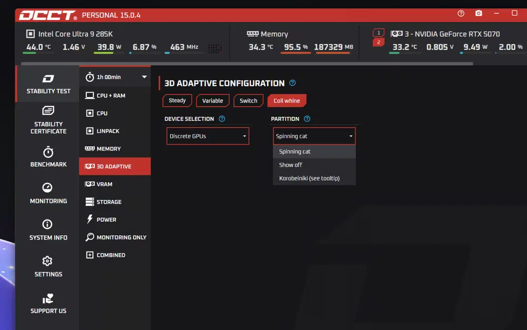Open the Stability Test section
This screenshot has width=527, height=330.
pos(48,84)
